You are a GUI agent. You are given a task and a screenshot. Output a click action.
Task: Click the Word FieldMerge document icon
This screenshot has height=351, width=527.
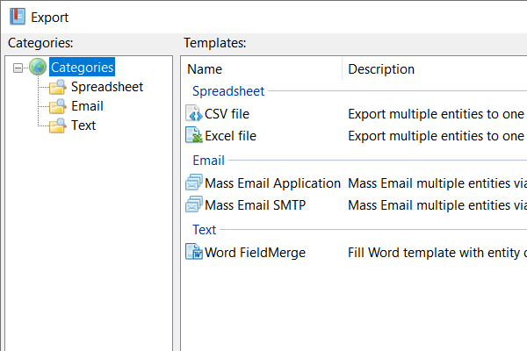194,253
